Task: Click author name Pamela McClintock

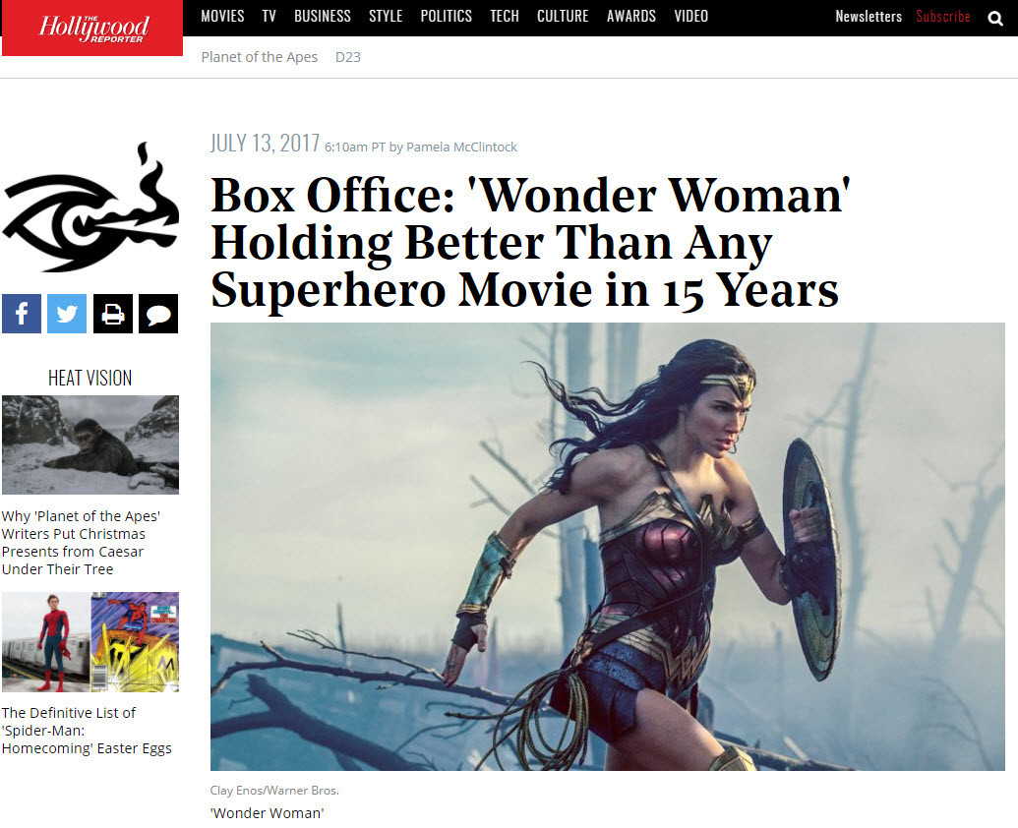Action: 461,148
